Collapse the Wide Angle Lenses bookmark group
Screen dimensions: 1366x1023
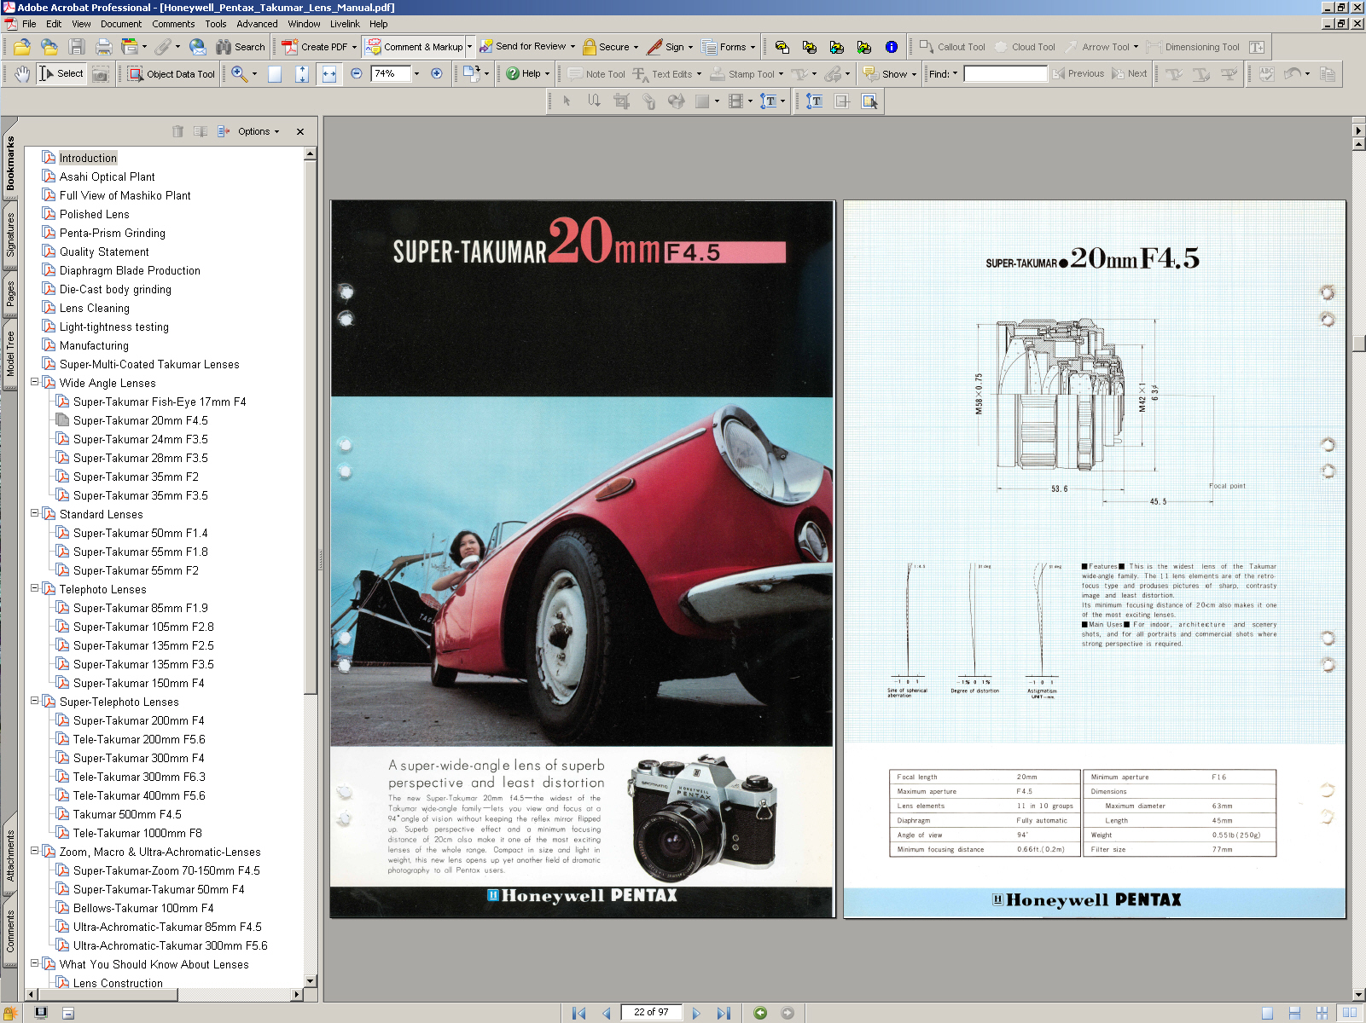tap(35, 382)
